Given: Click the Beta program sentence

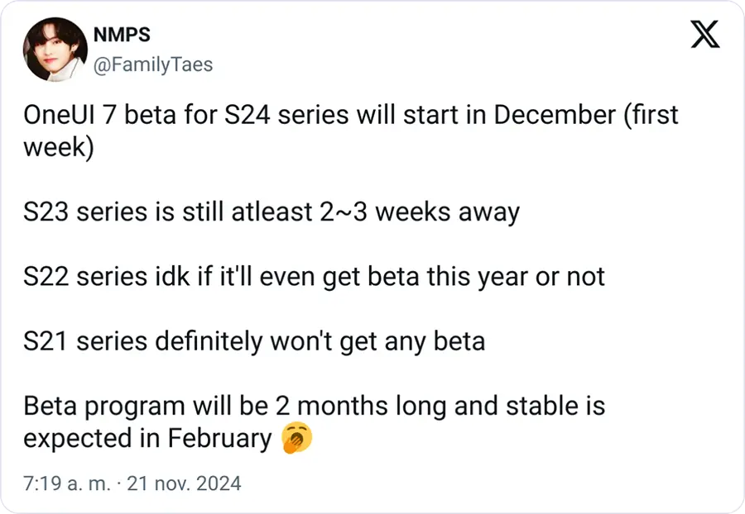Looking at the screenshot, I should pos(314,422).
